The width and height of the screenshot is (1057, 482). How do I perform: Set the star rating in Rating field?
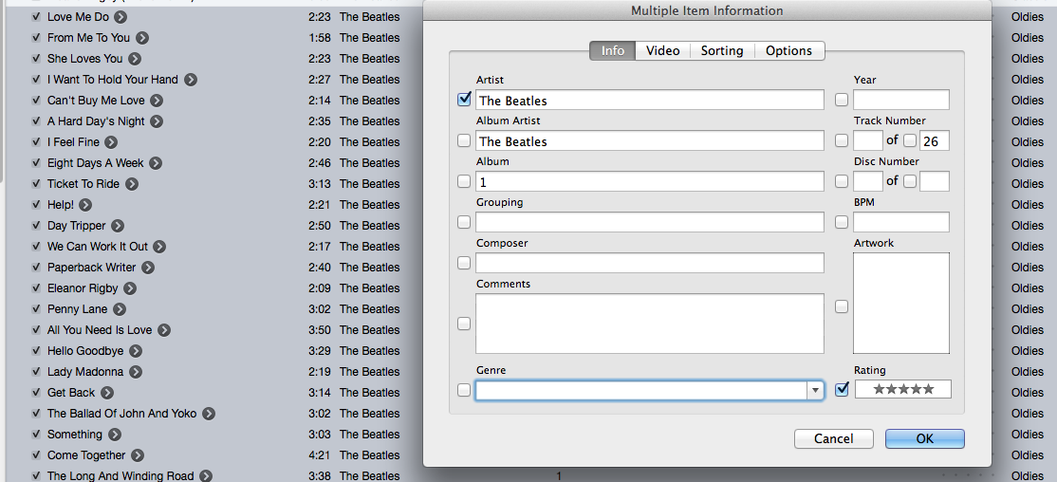902,389
